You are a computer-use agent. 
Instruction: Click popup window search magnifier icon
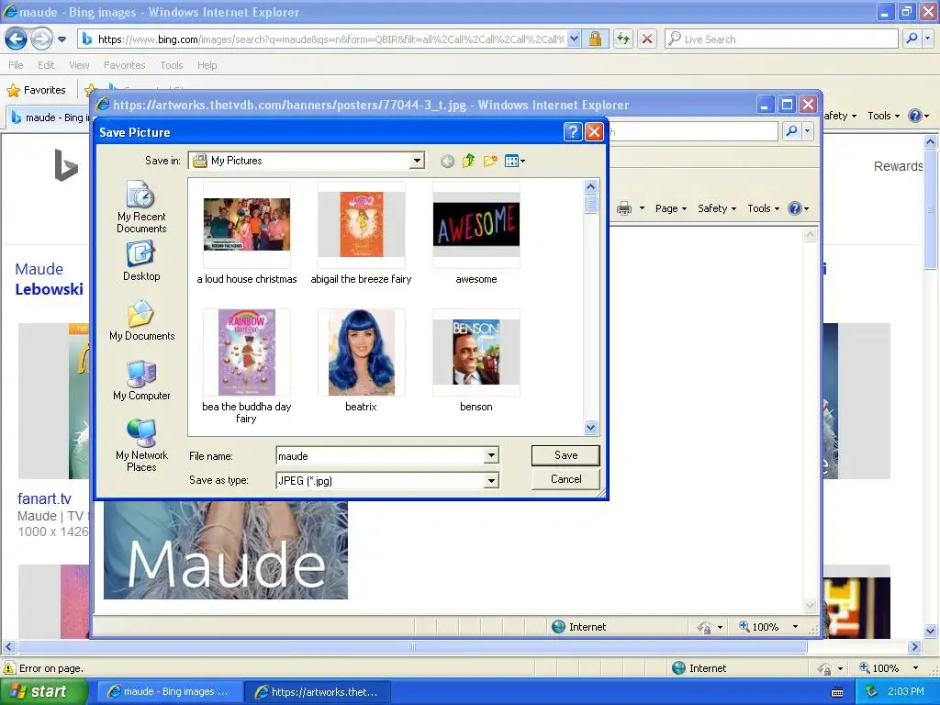(791, 130)
